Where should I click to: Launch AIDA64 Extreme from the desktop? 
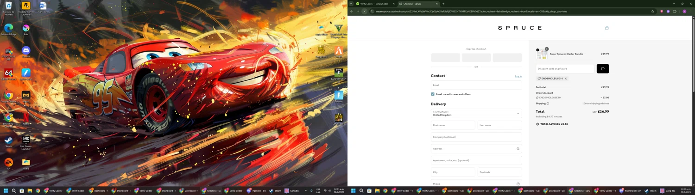pyautogui.click(x=8, y=74)
